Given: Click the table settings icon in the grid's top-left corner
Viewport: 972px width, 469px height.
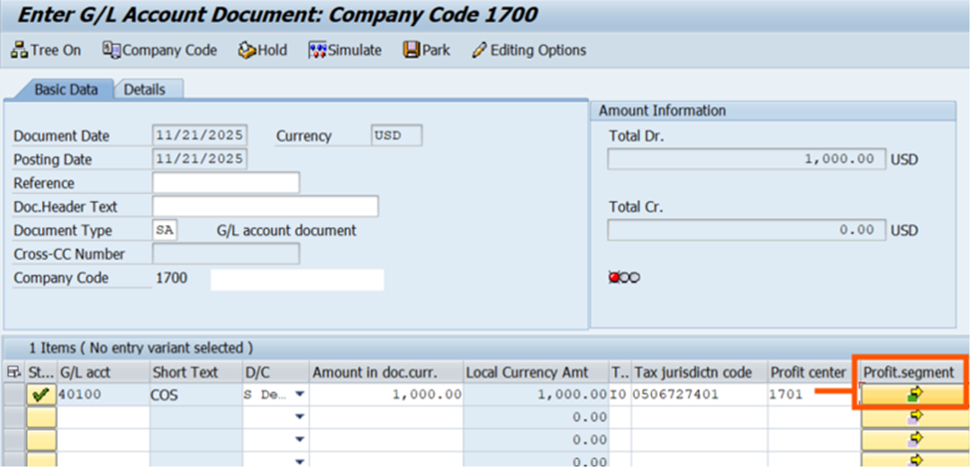Looking at the screenshot, I should 13,371.
